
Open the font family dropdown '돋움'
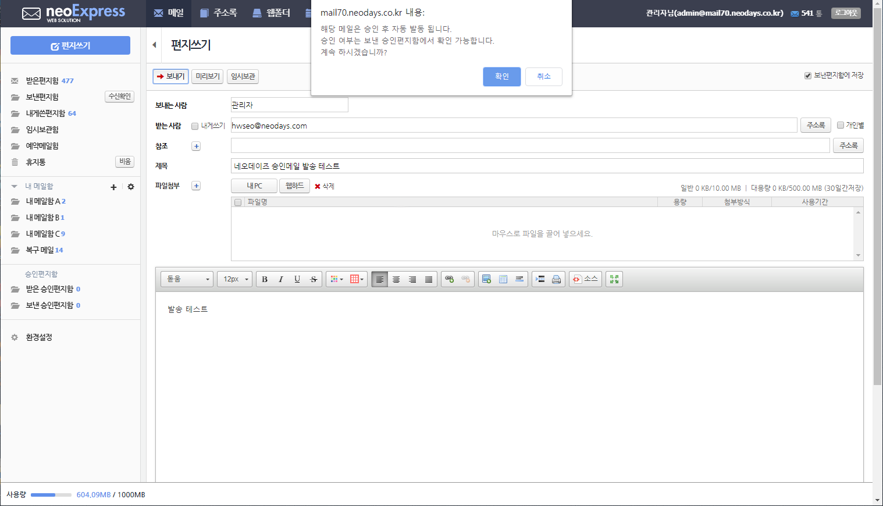(x=187, y=279)
